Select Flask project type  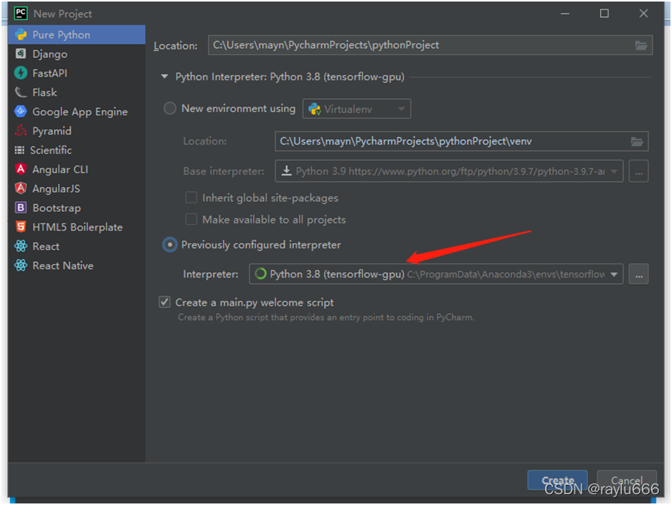coord(77,93)
